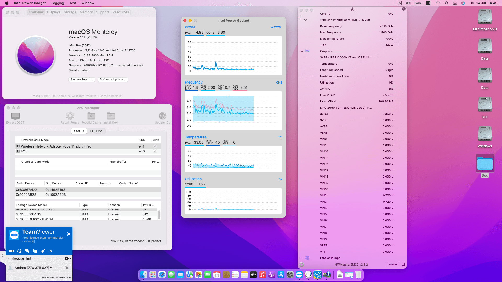Image resolution: width=502 pixels, height=282 pixels.
Task: Open the www.teamviewer.com link
Action: (56, 277)
